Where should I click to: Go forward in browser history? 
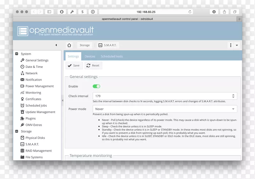tap(40, 12)
